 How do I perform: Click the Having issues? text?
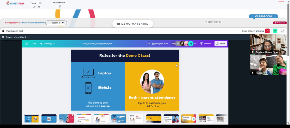[x=12, y=23]
